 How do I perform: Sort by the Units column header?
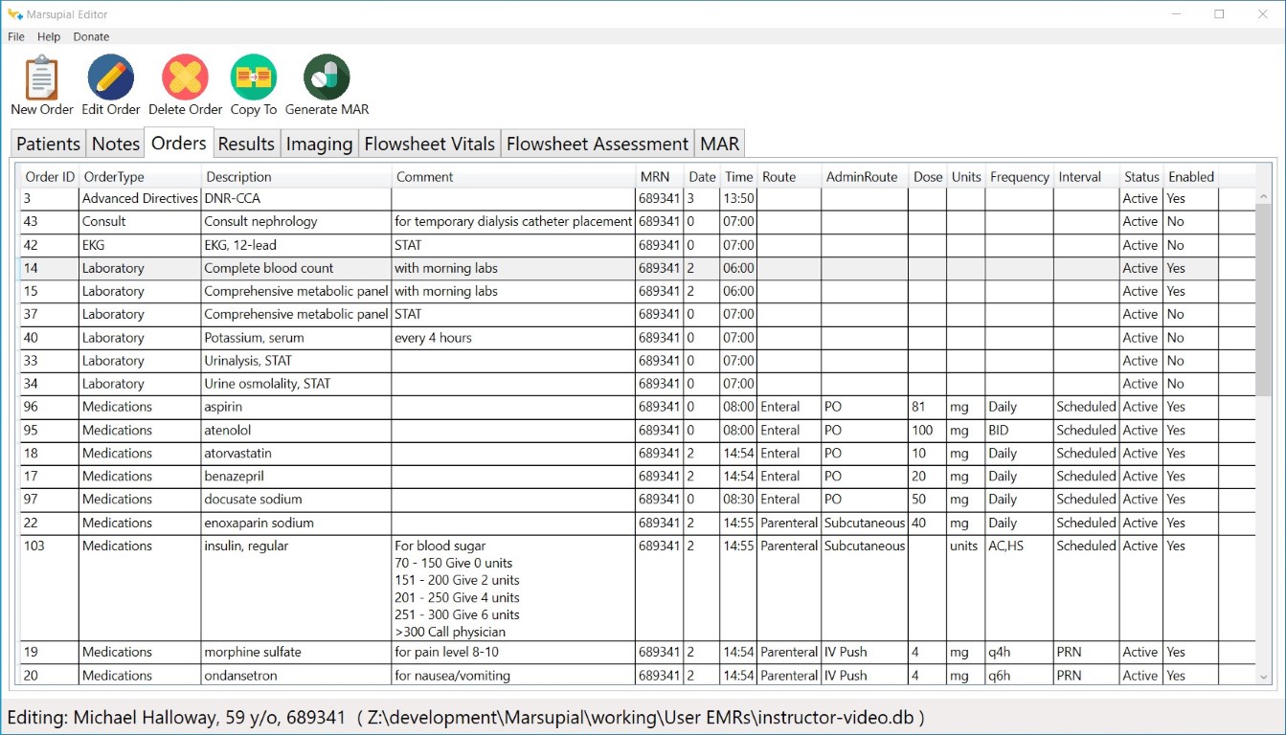tap(966, 177)
